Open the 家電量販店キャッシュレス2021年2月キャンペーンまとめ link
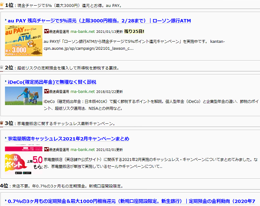 [x=68, y=139]
